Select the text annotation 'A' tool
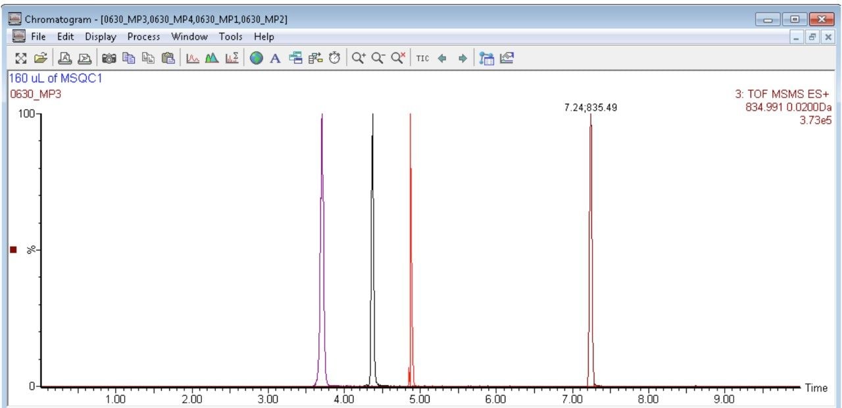The width and height of the screenshot is (842, 408). 276,58
